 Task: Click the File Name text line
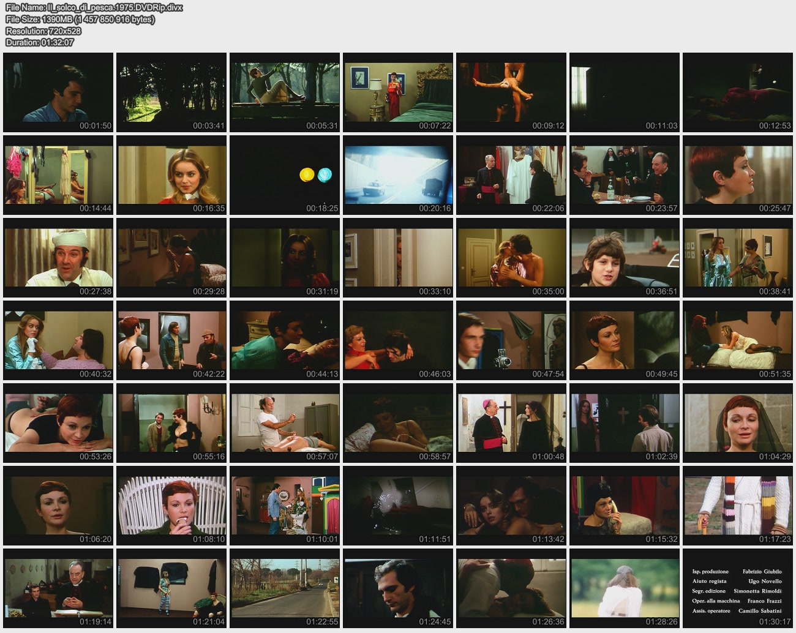[94, 7]
